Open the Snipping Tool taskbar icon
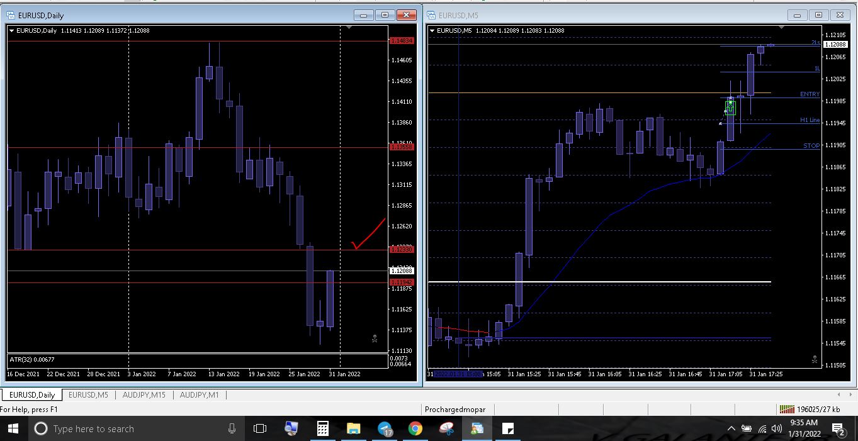The height and width of the screenshot is (441, 858). point(446,428)
